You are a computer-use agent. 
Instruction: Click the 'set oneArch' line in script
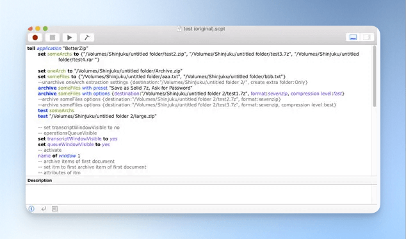(110, 70)
